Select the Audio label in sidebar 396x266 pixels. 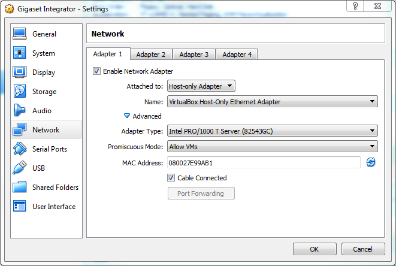(x=42, y=110)
